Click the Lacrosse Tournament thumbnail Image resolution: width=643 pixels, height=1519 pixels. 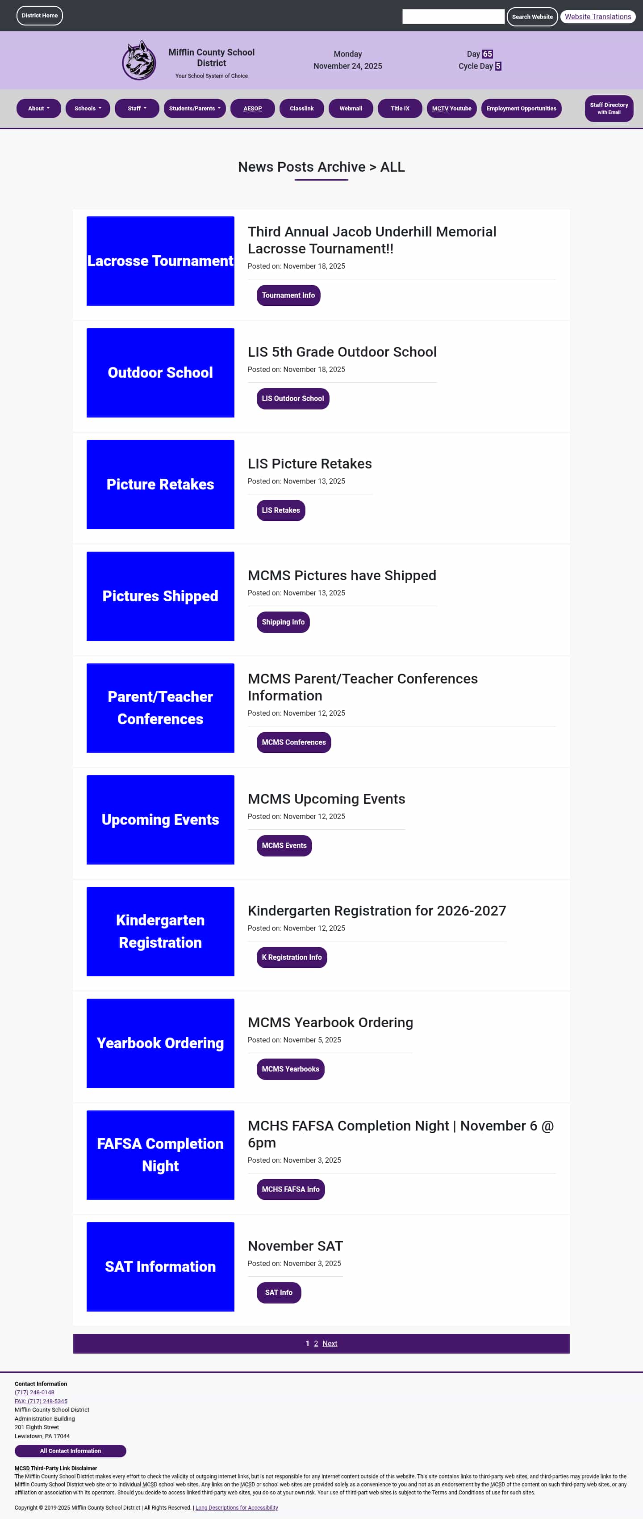pos(160,261)
